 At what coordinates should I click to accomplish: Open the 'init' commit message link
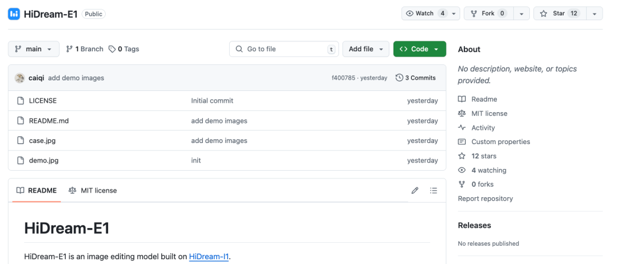coord(196,161)
